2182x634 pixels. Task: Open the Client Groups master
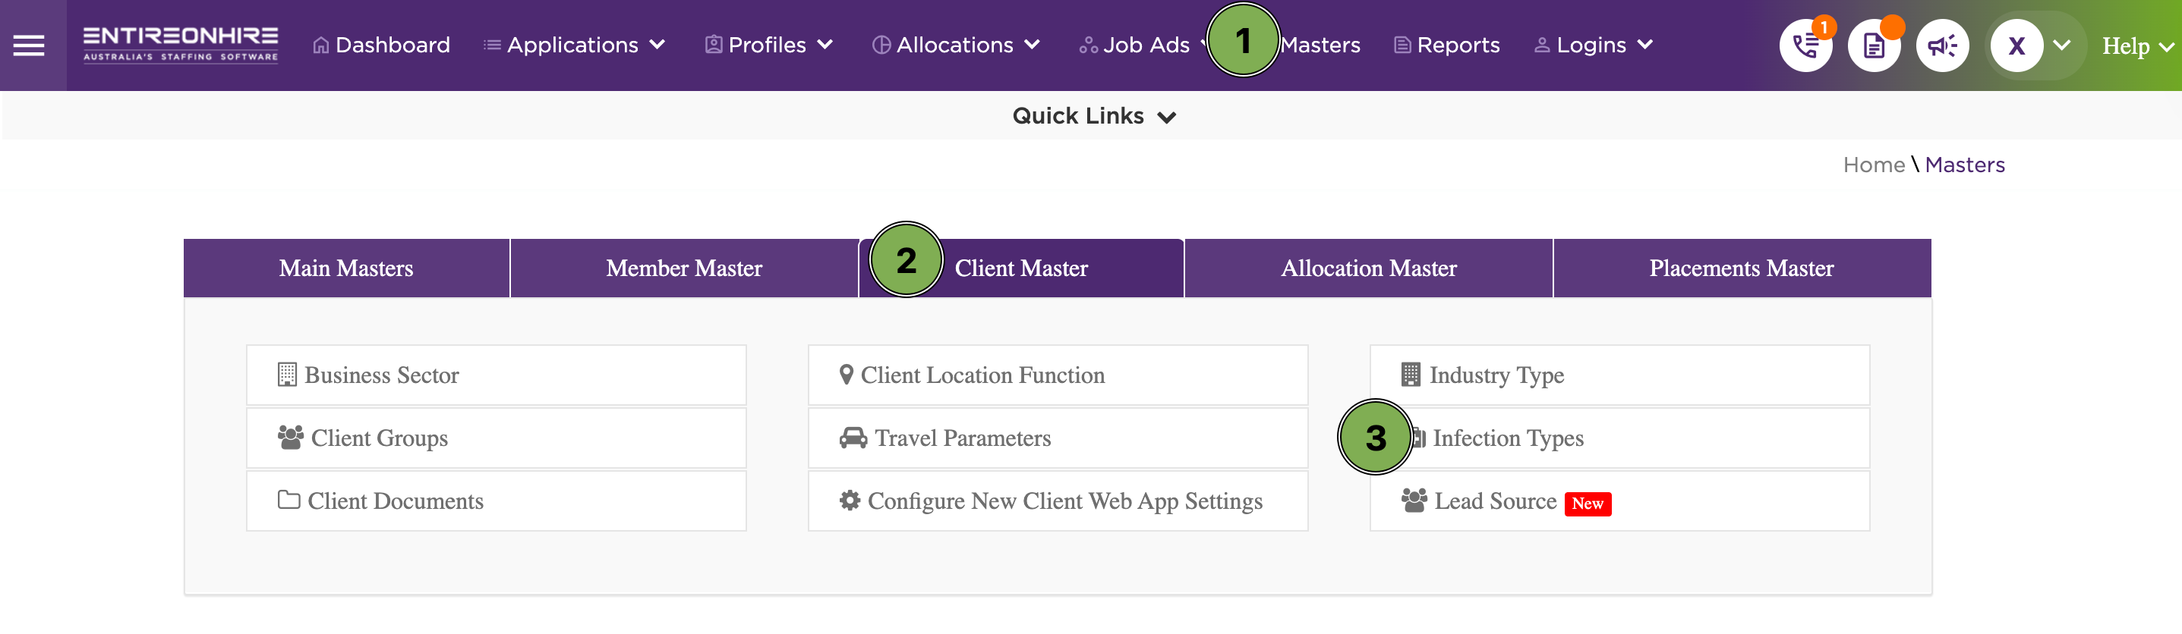click(497, 438)
